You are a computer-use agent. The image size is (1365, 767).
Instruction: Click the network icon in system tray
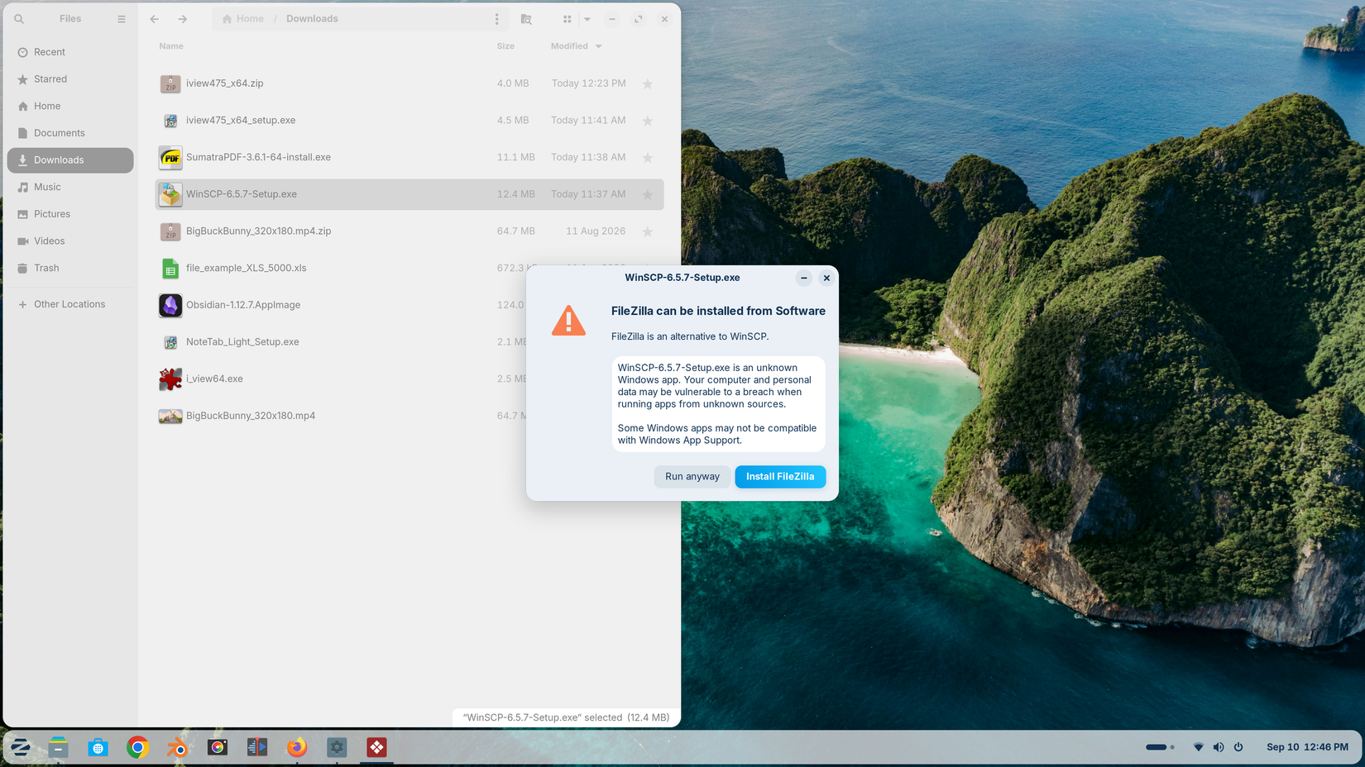coord(1198,747)
